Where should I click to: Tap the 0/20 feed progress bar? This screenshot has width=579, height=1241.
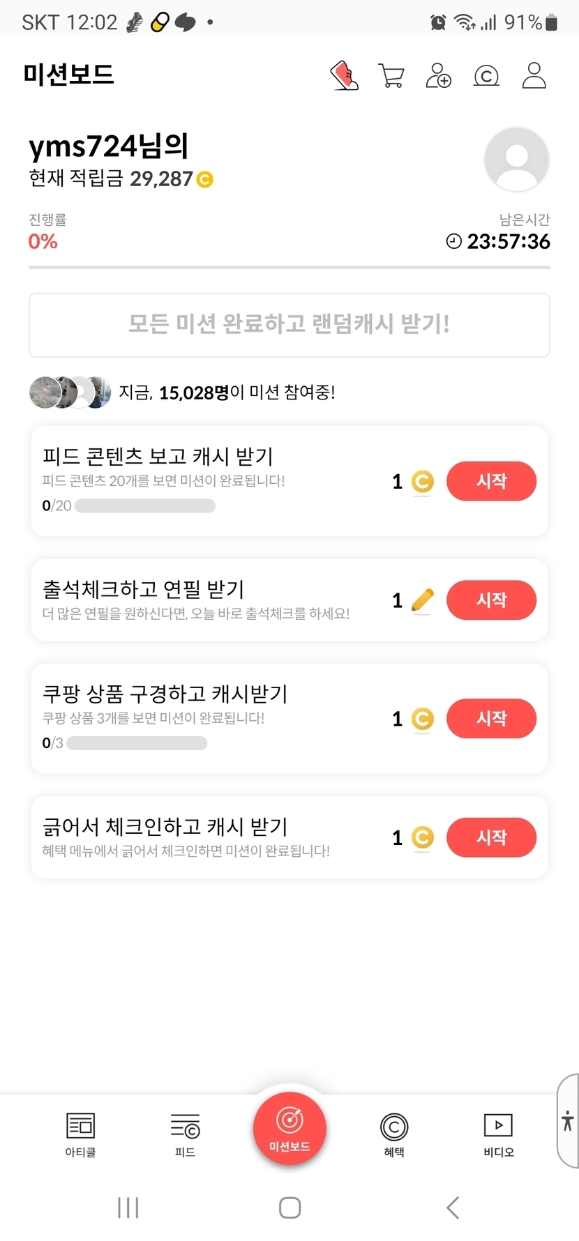click(x=145, y=505)
